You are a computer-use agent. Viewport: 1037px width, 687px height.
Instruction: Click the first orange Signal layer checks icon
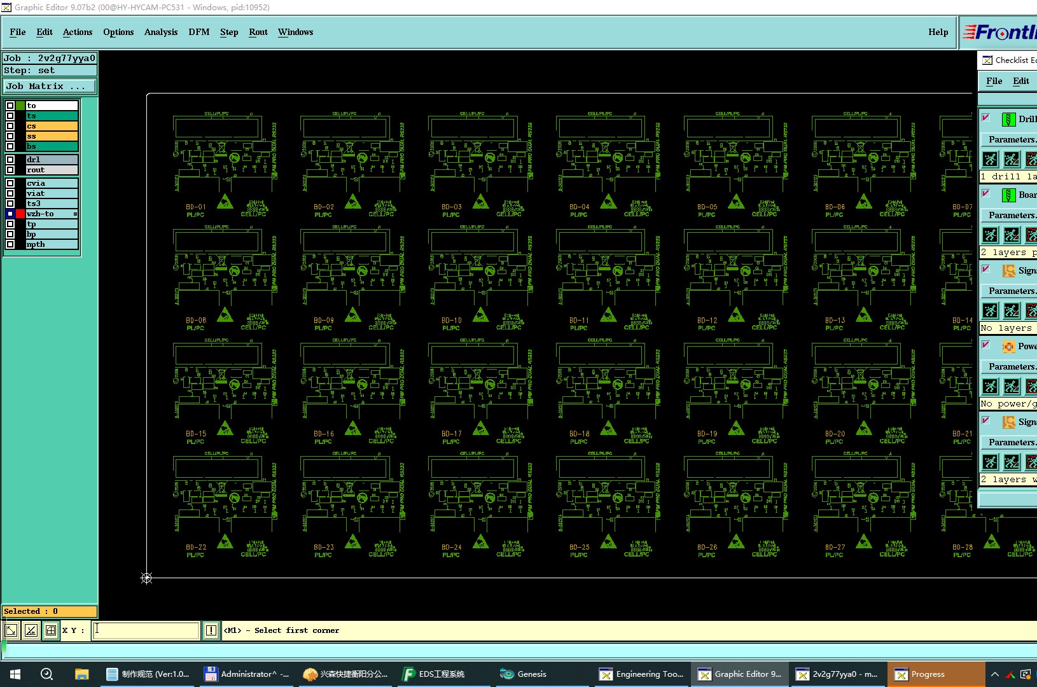(x=1008, y=270)
